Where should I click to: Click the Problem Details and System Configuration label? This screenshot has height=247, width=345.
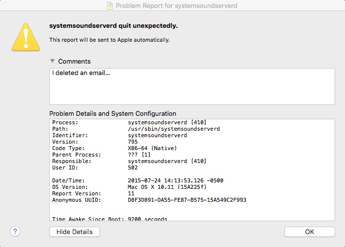pos(112,113)
